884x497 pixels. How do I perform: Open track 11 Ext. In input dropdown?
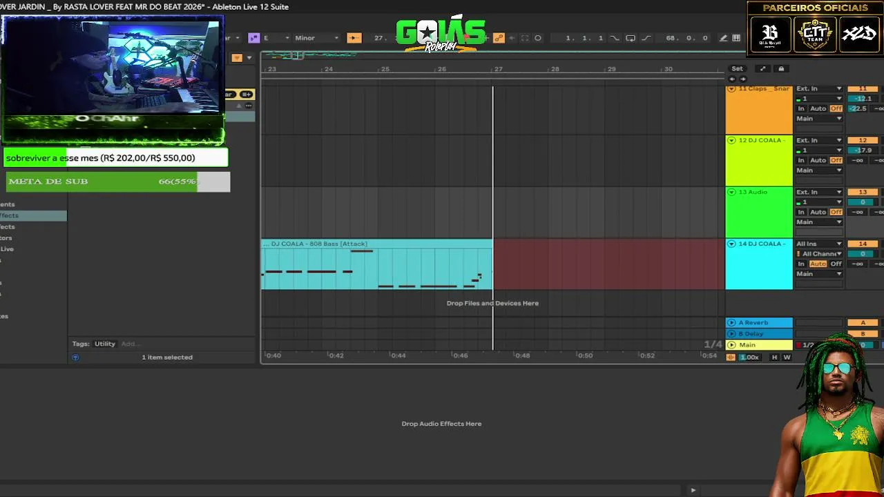(x=819, y=88)
